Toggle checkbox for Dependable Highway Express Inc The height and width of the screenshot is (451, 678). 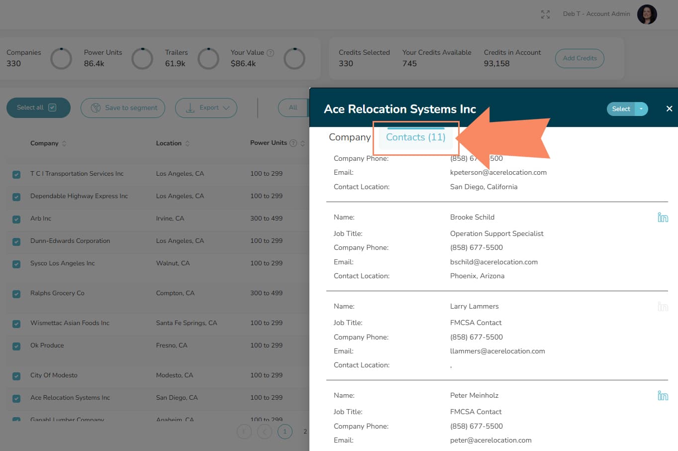pyautogui.click(x=16, y=197)
